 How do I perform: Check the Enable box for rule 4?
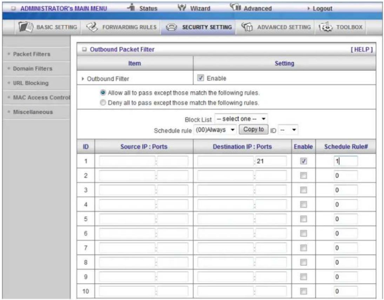click(303, 204)
